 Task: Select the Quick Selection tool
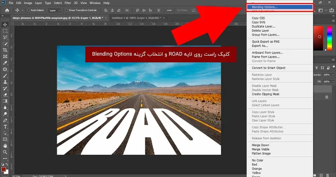5,44
